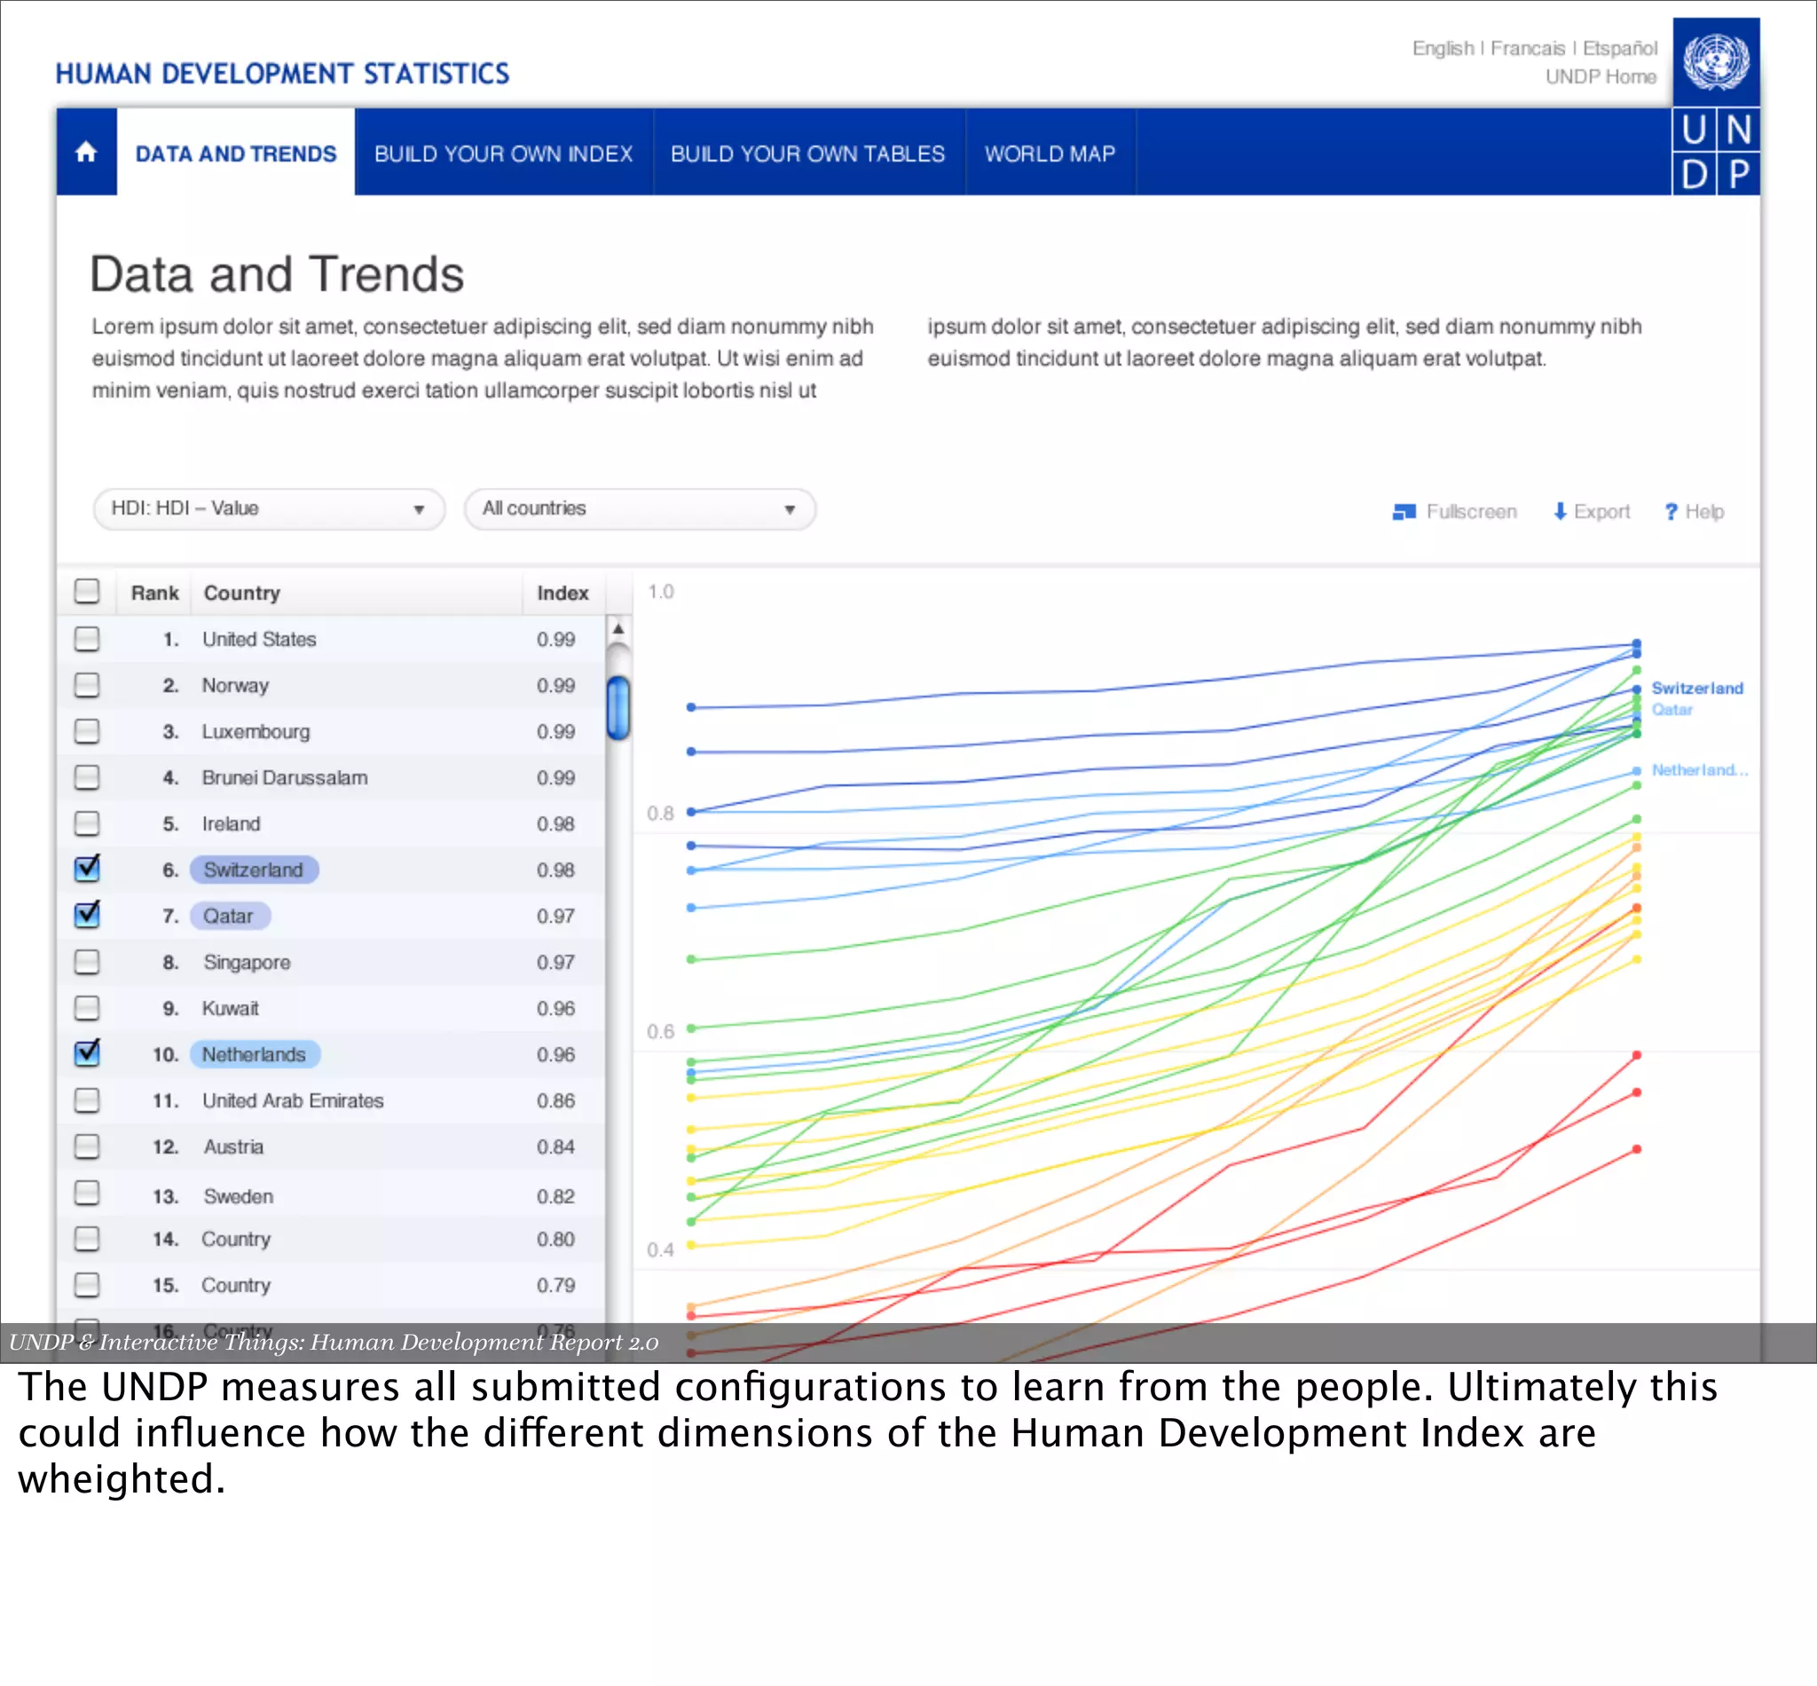Click the scrollbar up arrow

coord(617,628)
